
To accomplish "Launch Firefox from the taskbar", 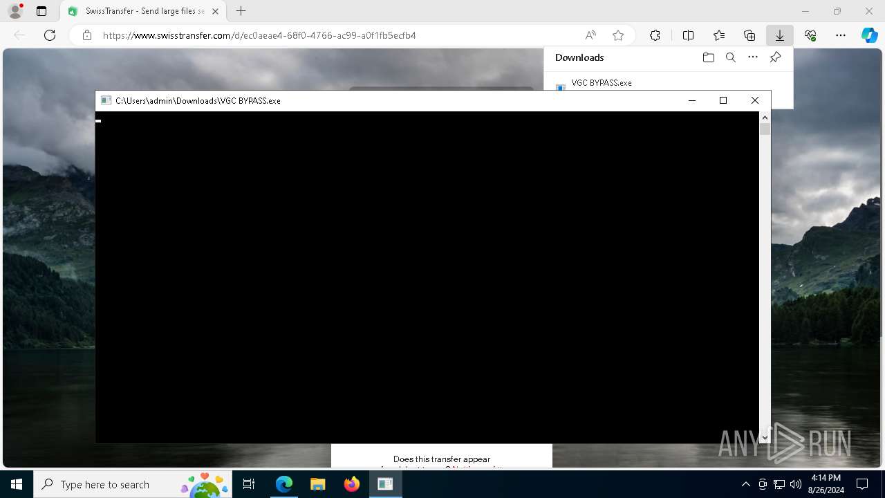I will (x=351, y=484).
